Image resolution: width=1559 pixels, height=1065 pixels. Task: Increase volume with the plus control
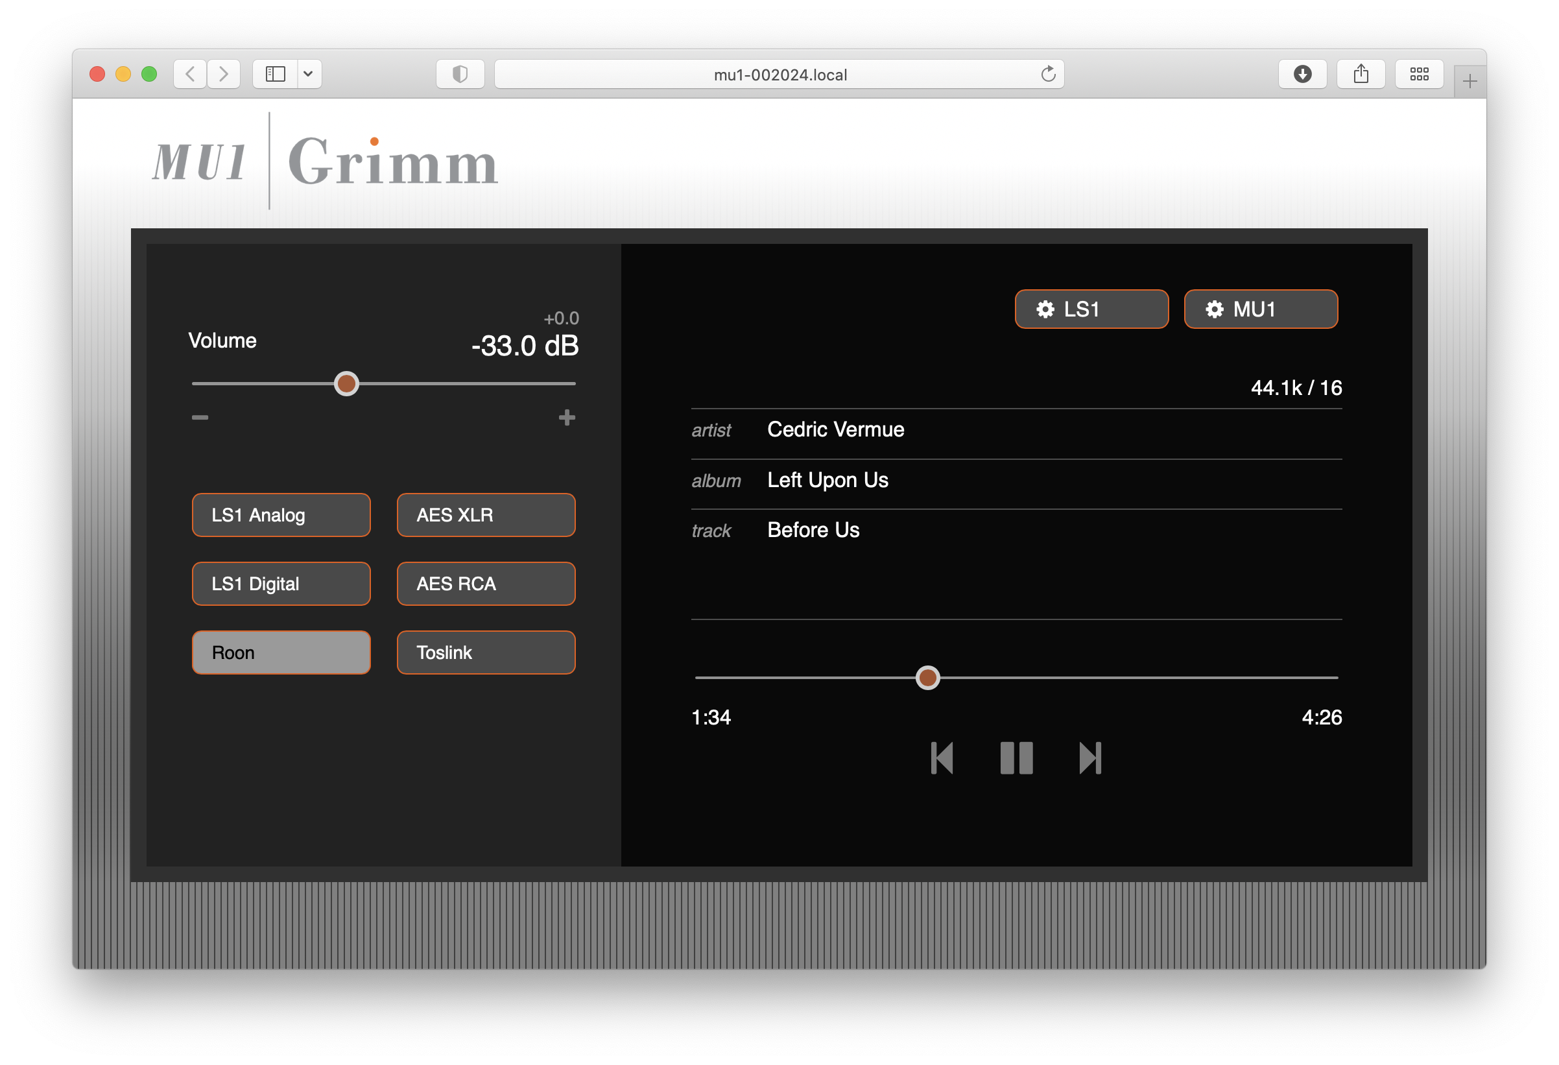click(x=567, y=417)
